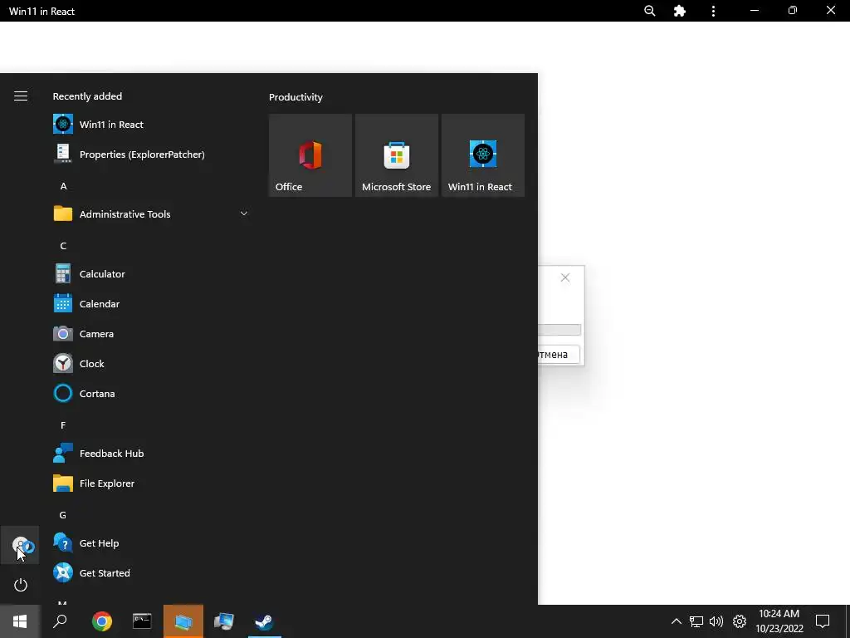This screenshot has height=638, width=850.
Task: Click the Office tile
Action: point(310,155)
